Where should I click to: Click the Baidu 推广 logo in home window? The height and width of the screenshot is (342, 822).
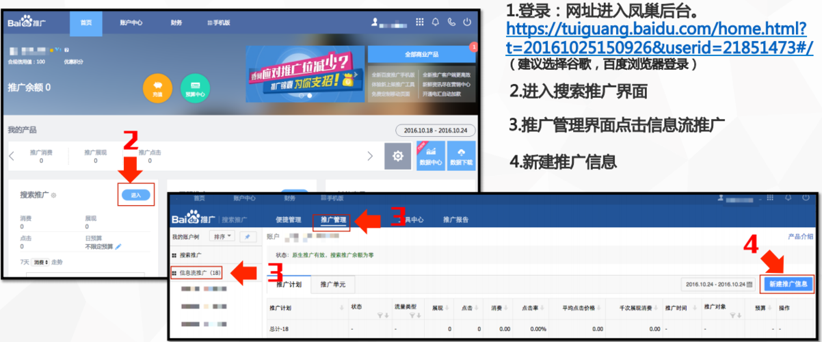25,23
